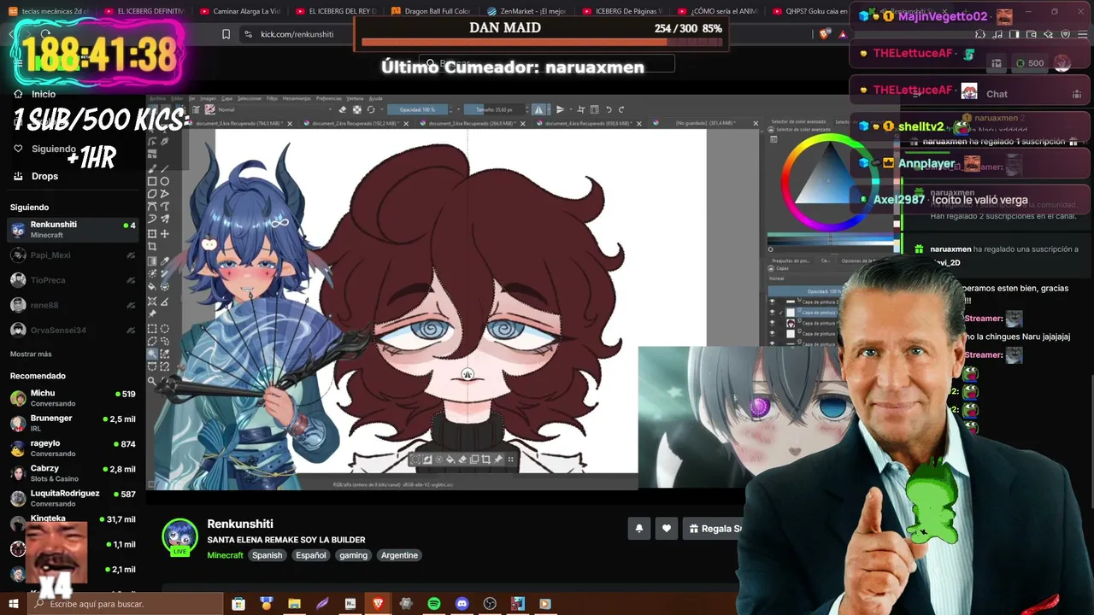The height and width of the screenshot is (615, 1094).
Task: Select OrvaSensei34 in the followed channels list
Action: pyautogui.click(x=73, y=330)
